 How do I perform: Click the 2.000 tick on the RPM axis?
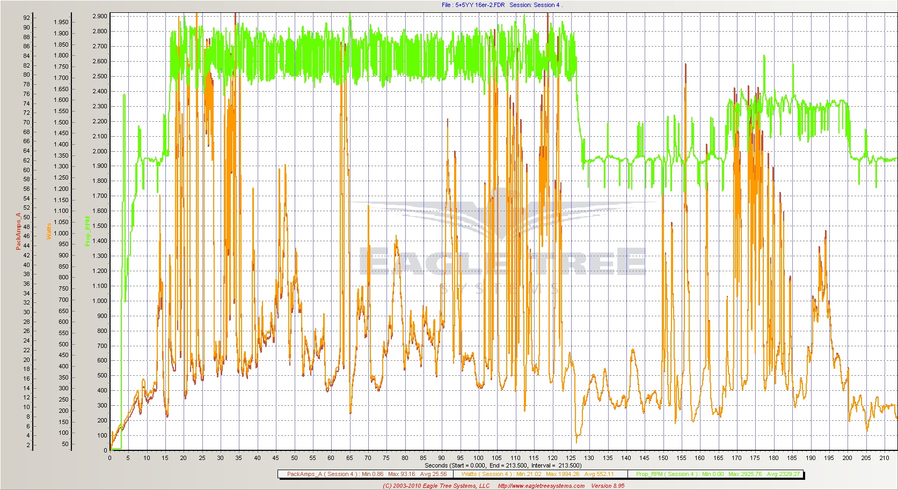pyautogui.click(x=100, y=151)
